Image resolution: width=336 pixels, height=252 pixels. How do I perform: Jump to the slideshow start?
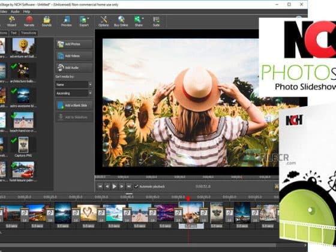100,187
